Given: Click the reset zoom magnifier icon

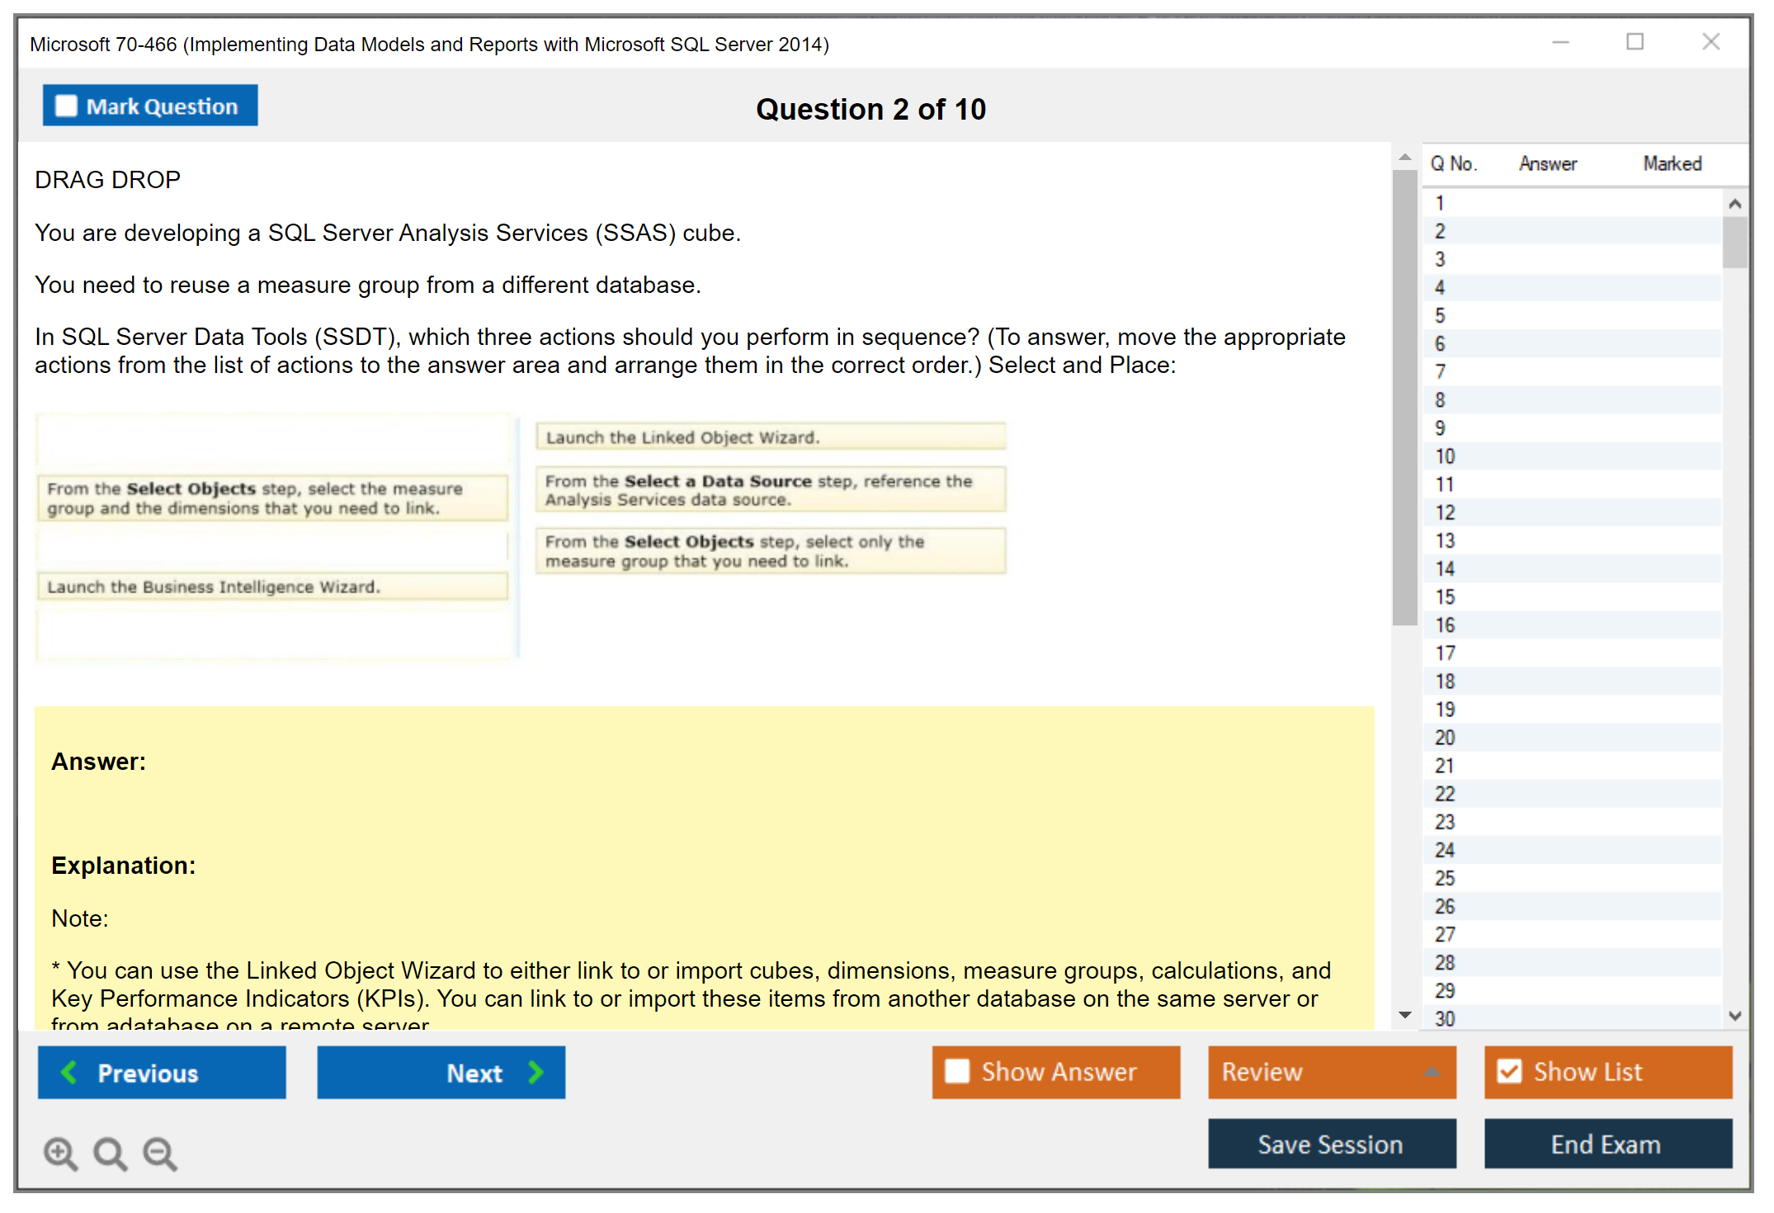Looking at the screenshot, I should [110, 1153].
